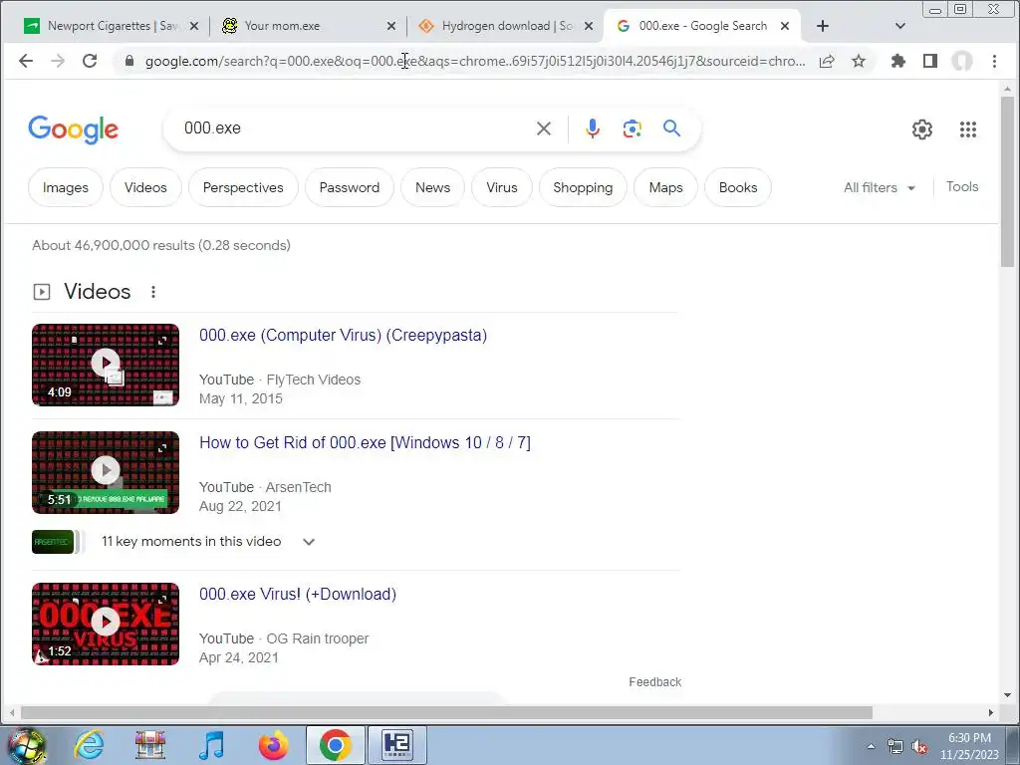Viewport: 1020px width, 765px height.
Task: Click the Feedback link
Action: click(655, 681)
